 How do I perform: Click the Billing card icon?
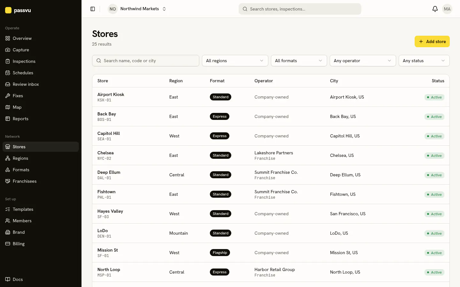click(x=8, y=244)
